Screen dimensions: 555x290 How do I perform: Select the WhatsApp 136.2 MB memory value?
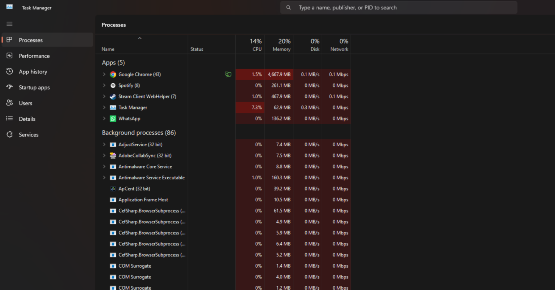279,119
